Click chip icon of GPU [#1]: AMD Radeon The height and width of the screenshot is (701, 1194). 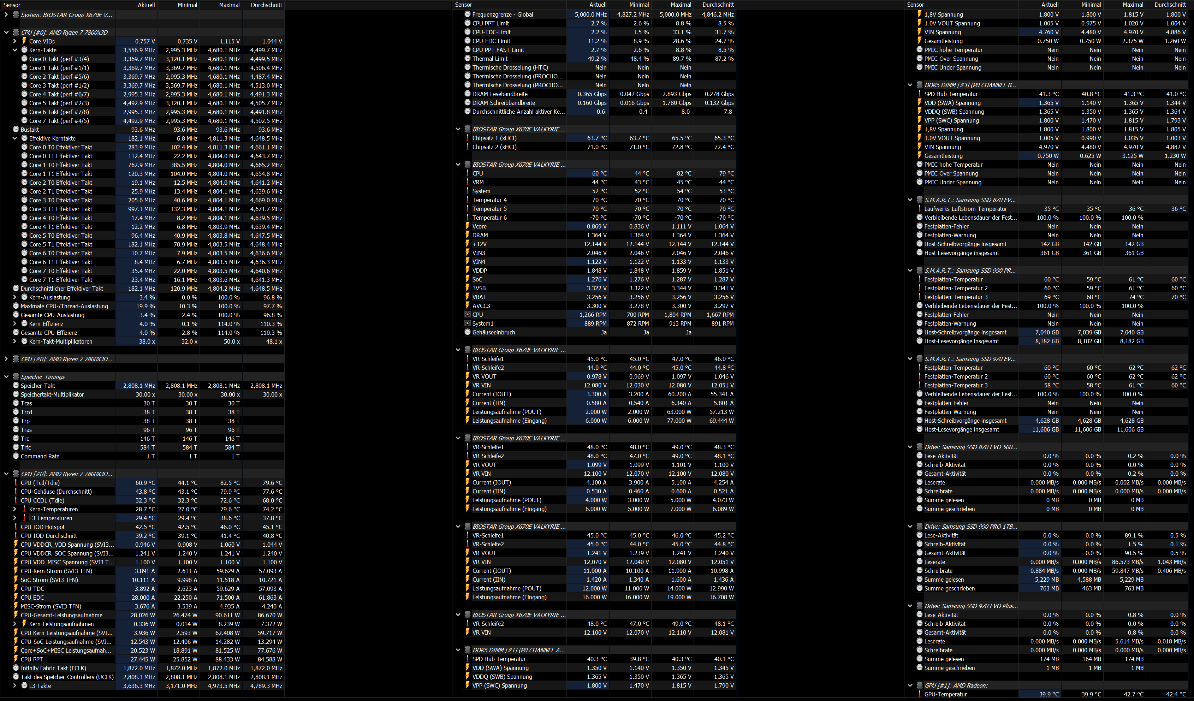tap(919, 685)
